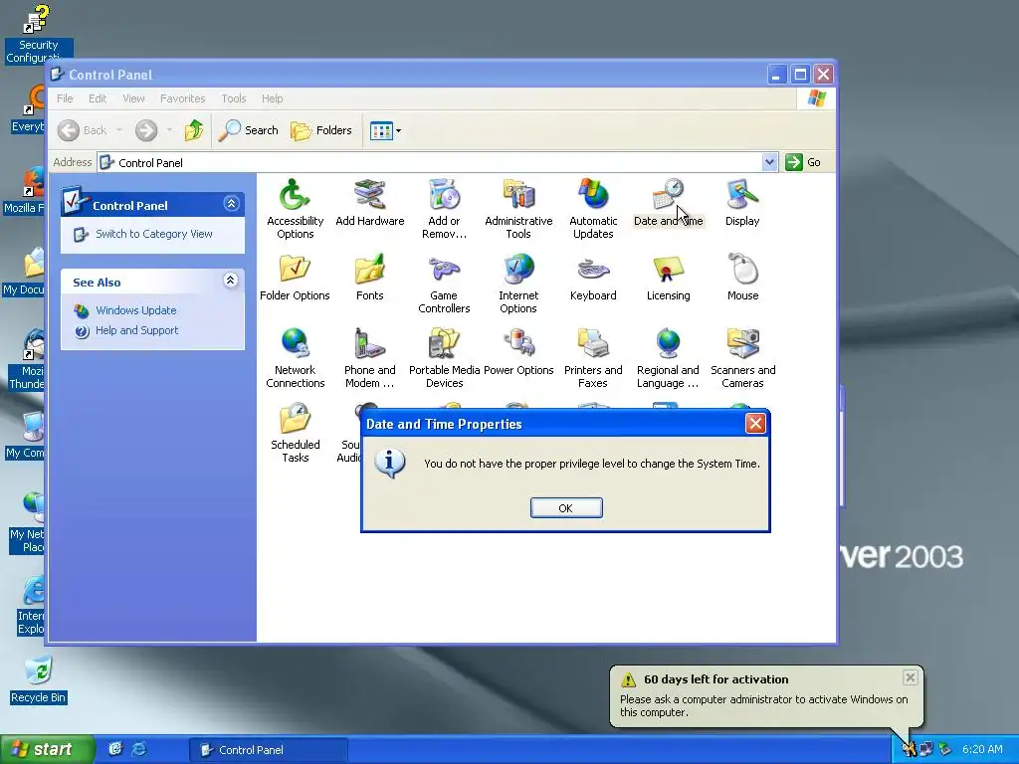Open Game Controllers icon
This screenshot has width=1019, height=764.
444,284
